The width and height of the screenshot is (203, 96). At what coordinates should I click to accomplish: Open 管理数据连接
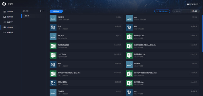(x=162, y=11)
